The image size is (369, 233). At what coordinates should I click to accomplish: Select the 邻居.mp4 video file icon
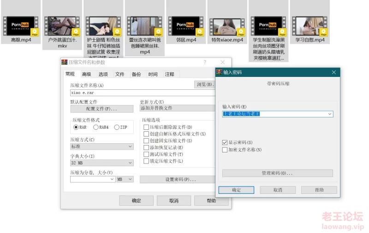point(186,26)
